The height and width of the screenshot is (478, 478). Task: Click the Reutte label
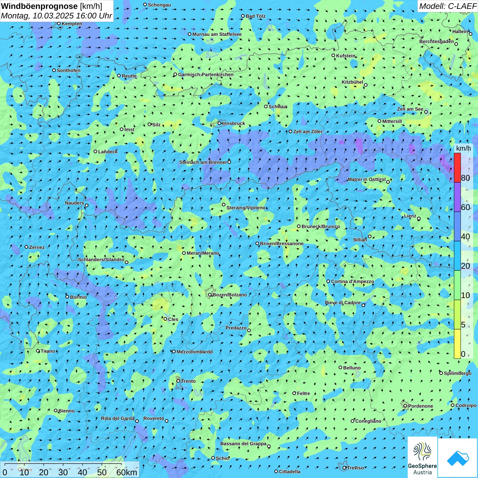[129, 76]
